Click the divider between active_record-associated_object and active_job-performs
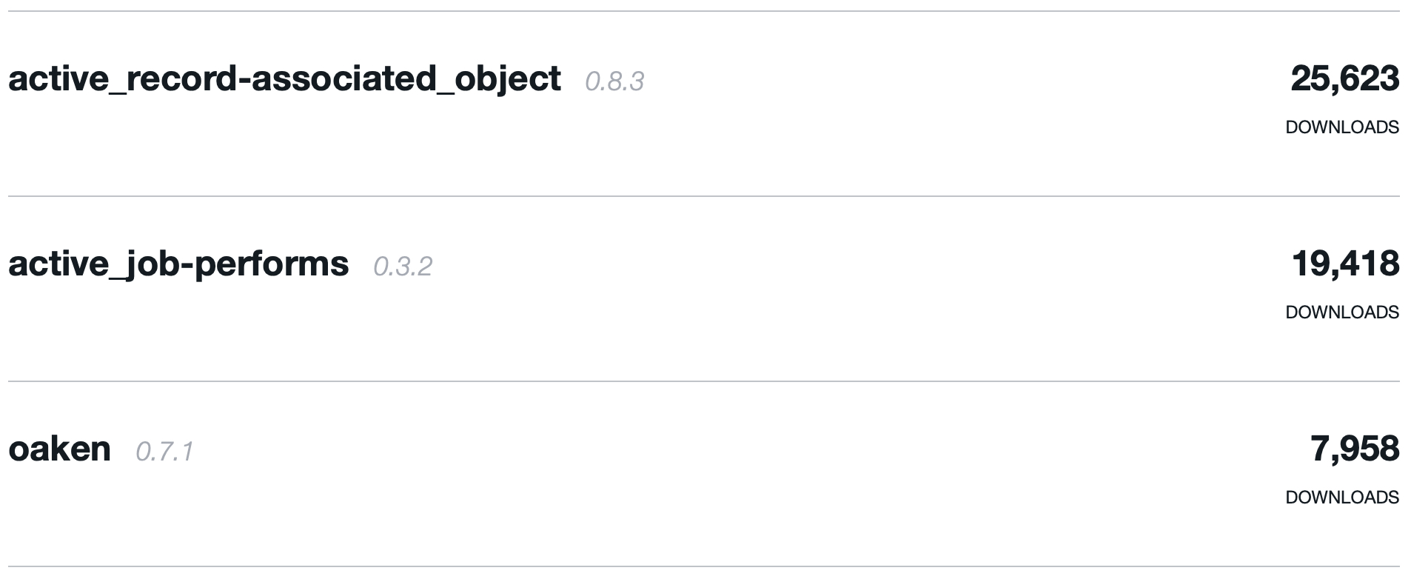Image resolution: width=1411 pixels, height=579 pixels. (x=703, y=196)
